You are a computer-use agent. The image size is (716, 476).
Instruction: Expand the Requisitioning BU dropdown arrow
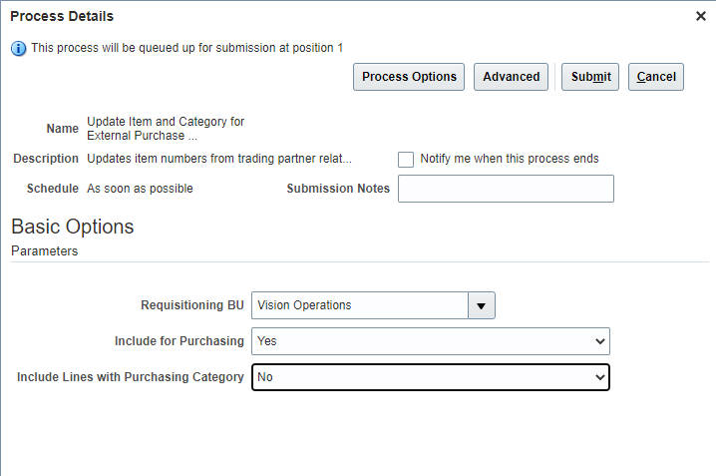pos(482,305)
